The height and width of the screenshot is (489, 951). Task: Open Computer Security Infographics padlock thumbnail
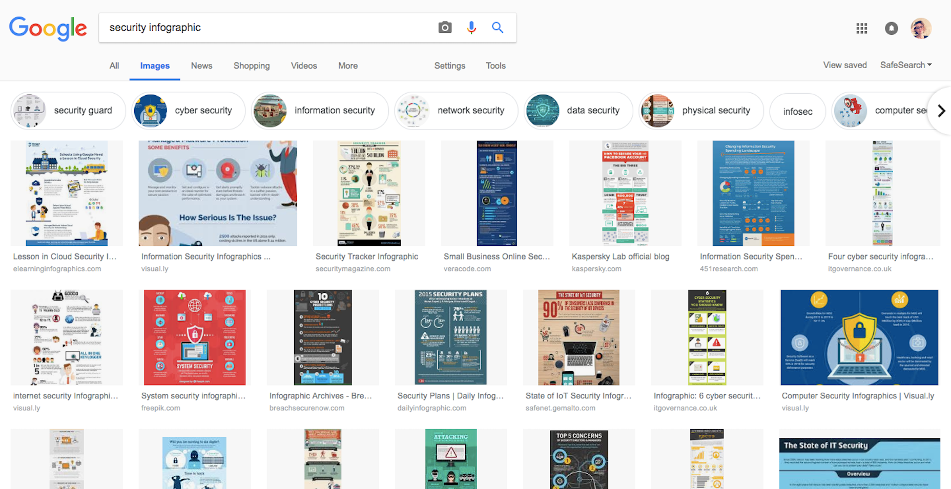pos(859,337)
